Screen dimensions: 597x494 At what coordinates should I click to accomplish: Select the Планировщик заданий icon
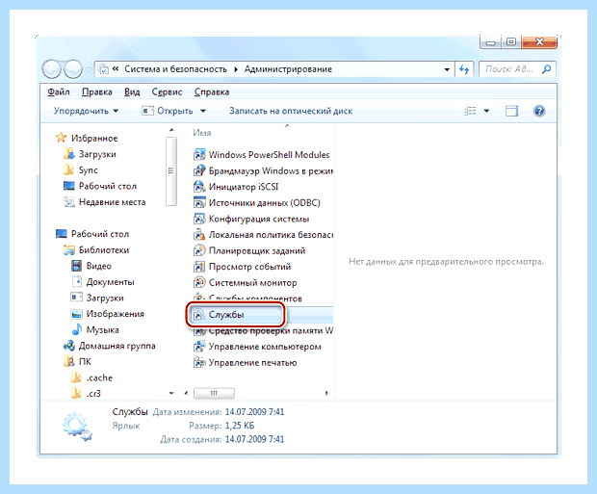tap(199, 250)
